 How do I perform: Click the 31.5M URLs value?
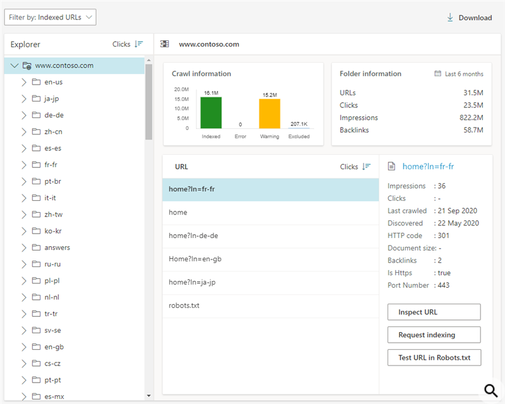(473, 93)
